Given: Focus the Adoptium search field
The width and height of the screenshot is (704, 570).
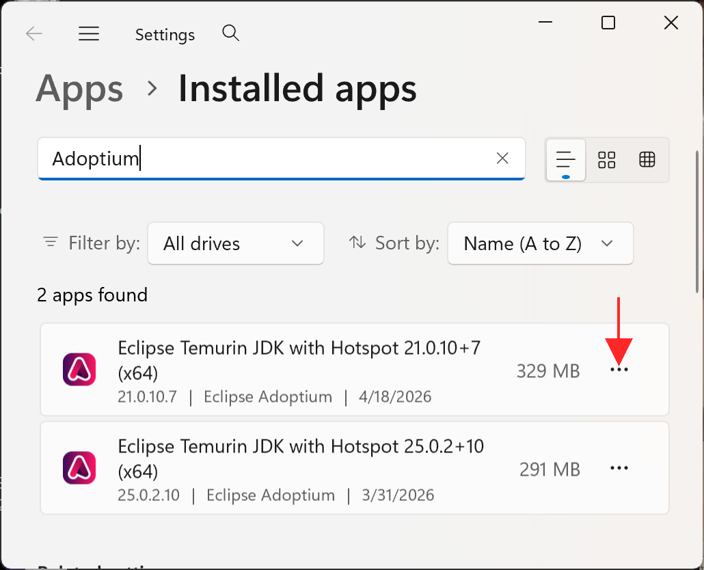Looking at the screenshot, I should (x=282, y=159).
